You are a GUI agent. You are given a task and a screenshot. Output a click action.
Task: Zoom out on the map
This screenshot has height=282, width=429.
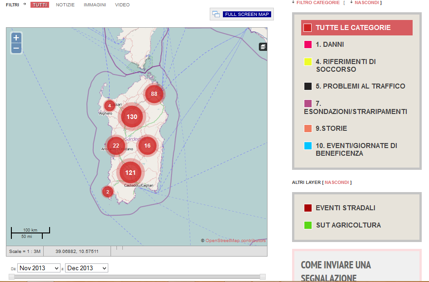(16, 48)
